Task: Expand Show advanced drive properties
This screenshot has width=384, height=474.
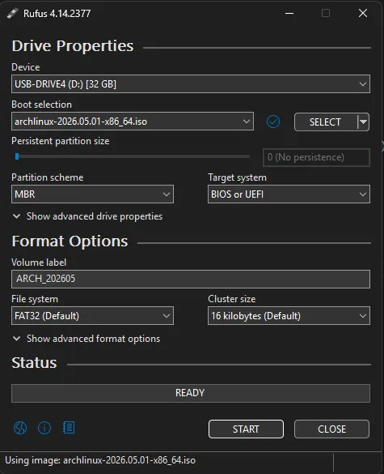Action: (87, 216)
